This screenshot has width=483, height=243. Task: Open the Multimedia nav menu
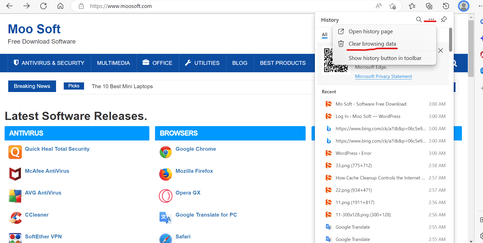coord(113,63)
